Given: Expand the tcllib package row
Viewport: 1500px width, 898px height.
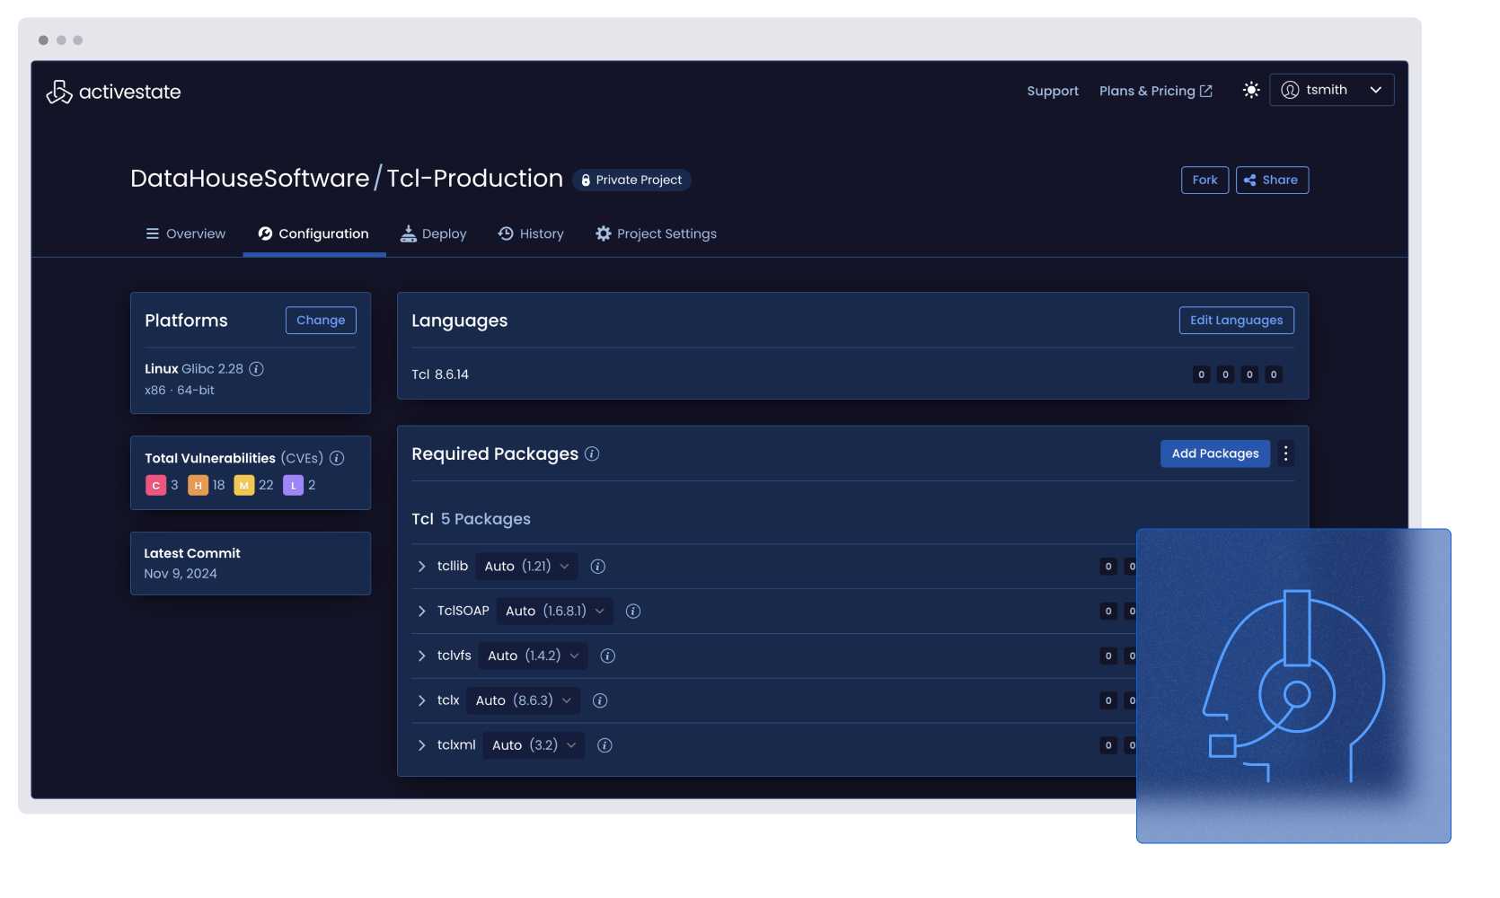Looking at the screenshot, I should point(421,567).
